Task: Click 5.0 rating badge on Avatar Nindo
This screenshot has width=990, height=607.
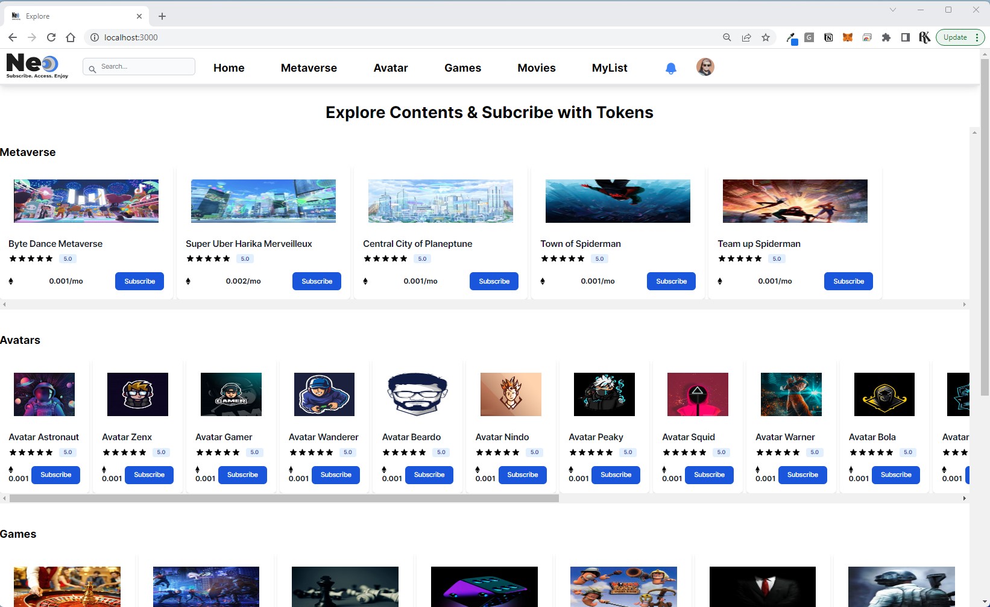Action: pyautogui.click(x=534, y=452)
